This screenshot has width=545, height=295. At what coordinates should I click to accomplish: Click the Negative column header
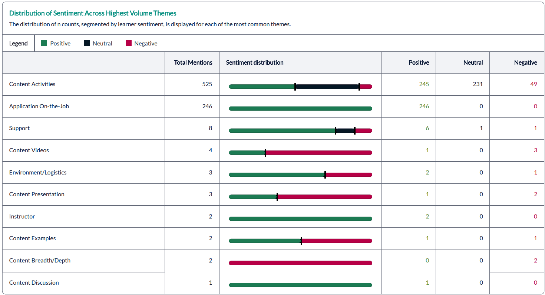(x=526, y=62)
